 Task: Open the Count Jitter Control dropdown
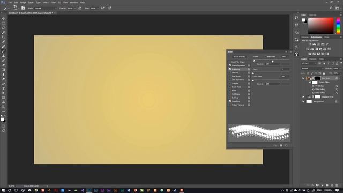(273, 84)
